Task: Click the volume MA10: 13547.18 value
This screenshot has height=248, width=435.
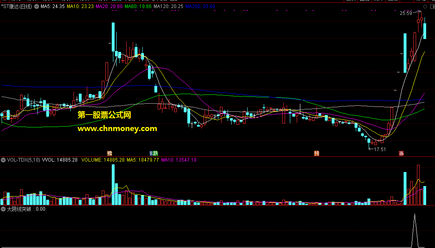Action: click(x=179, y=160)
